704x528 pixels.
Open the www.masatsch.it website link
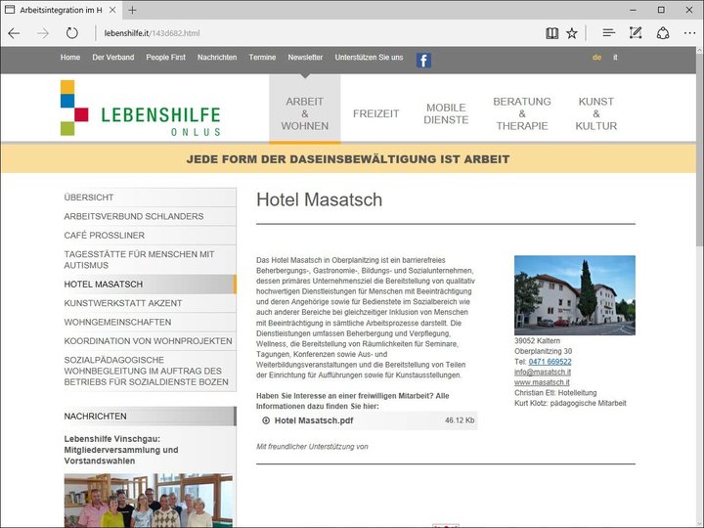(x=542, y=382)
